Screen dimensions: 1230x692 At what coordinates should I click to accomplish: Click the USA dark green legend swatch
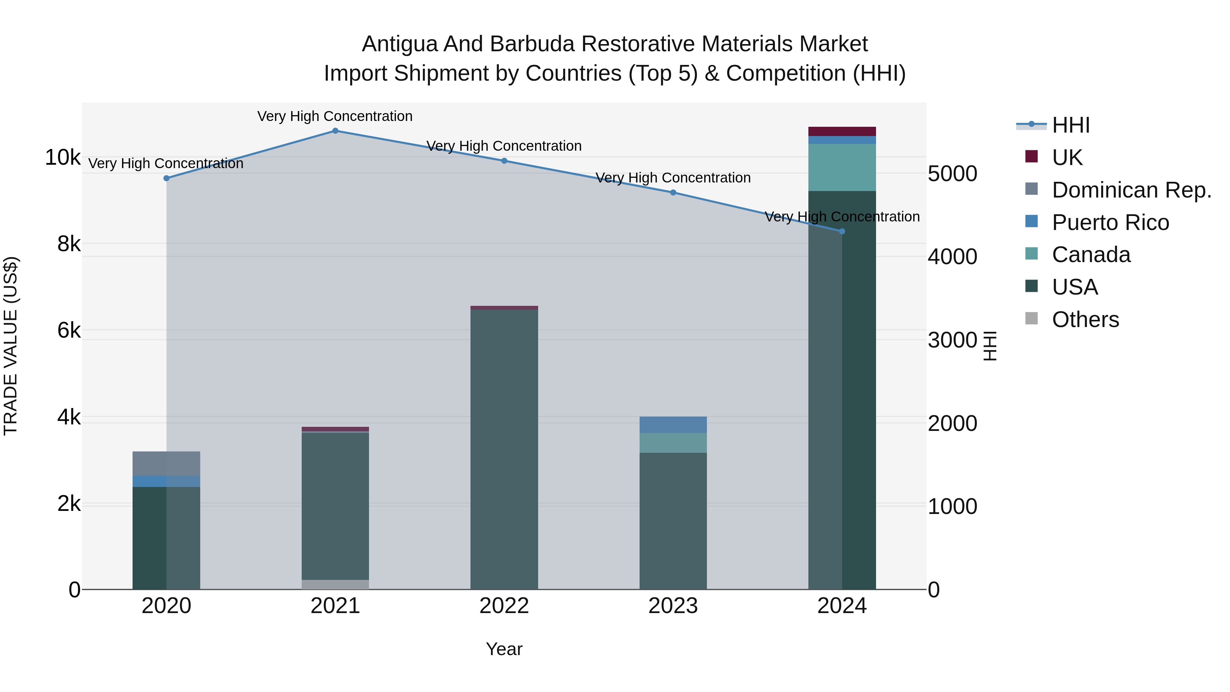[1031, 286]
